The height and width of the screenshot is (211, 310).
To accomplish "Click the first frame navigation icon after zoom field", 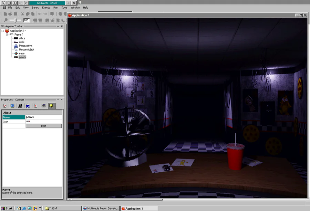I will [35, 20].
